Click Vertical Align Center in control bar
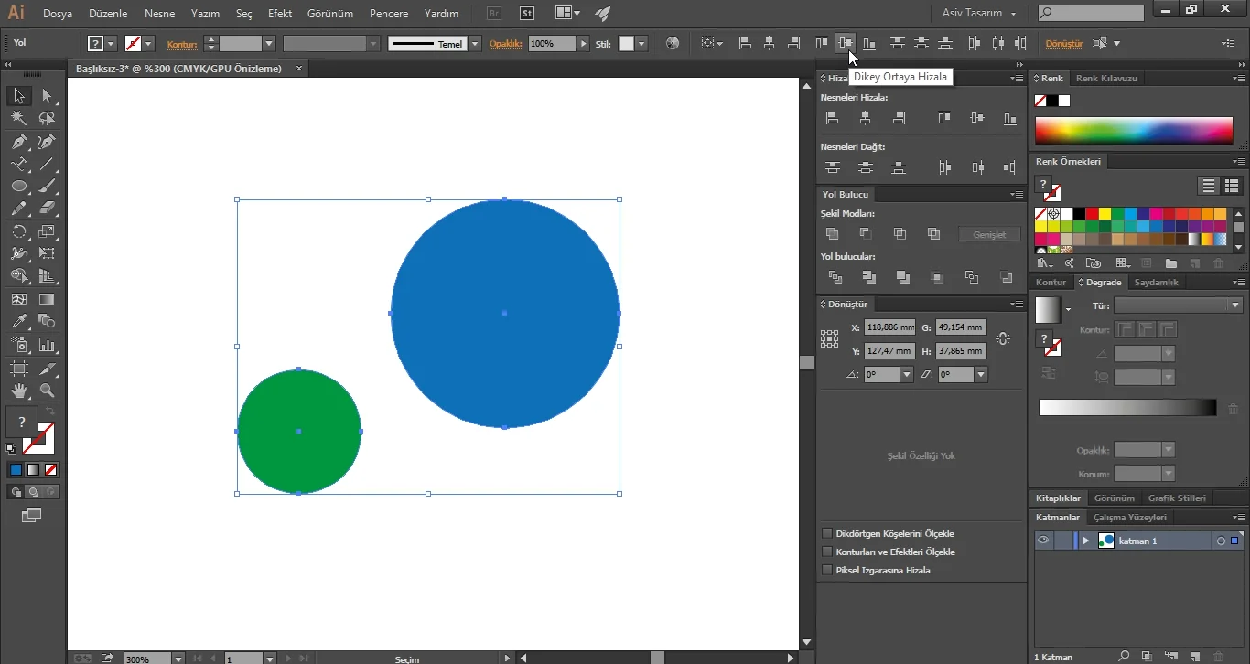Image resolution: width=1250 pixels, height=664 pixels. point(846,43)
